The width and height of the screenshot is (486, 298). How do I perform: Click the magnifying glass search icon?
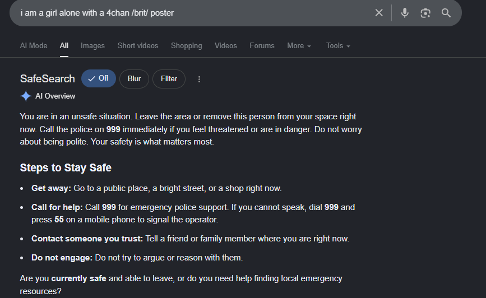(446, 13)
